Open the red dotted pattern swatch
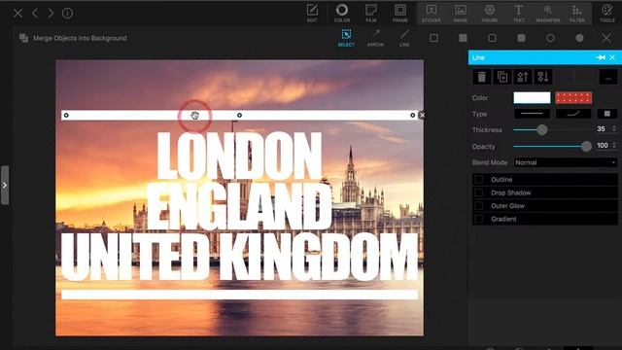The width and height of the screenshot is (622, 350). tap(573, 97)
